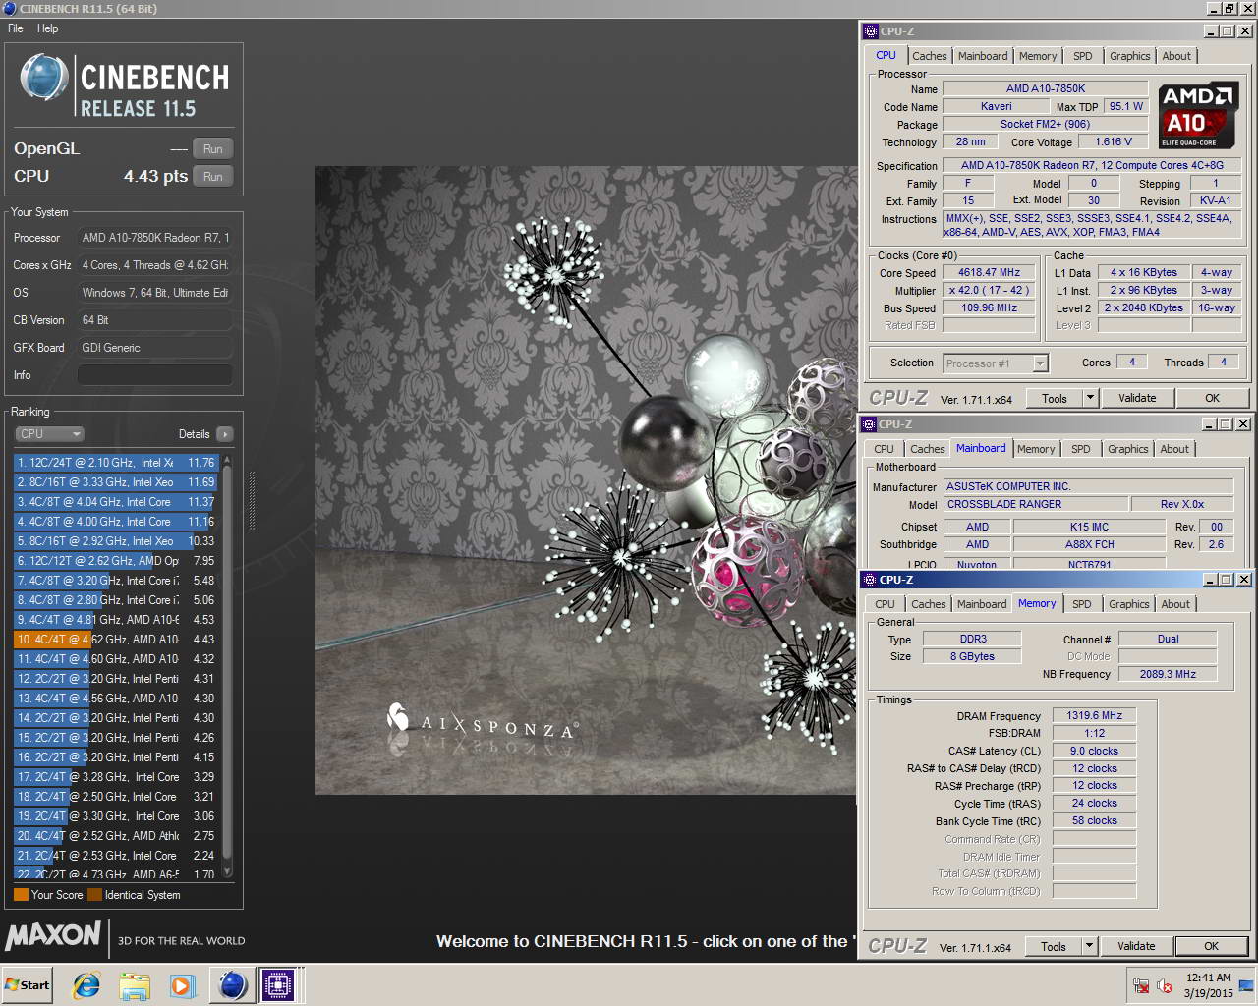
Task: Launch Internet Explorer from taskbar
Action: (86, 985)
